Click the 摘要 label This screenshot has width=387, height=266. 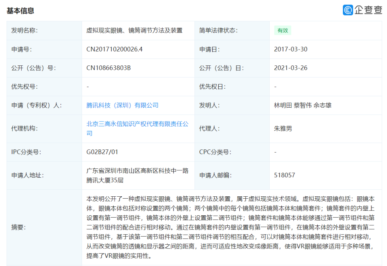pos(19,227)
